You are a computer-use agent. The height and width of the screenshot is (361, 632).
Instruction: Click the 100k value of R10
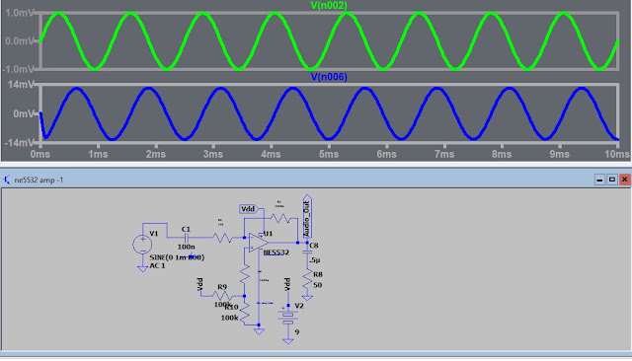tap(229, 318)
